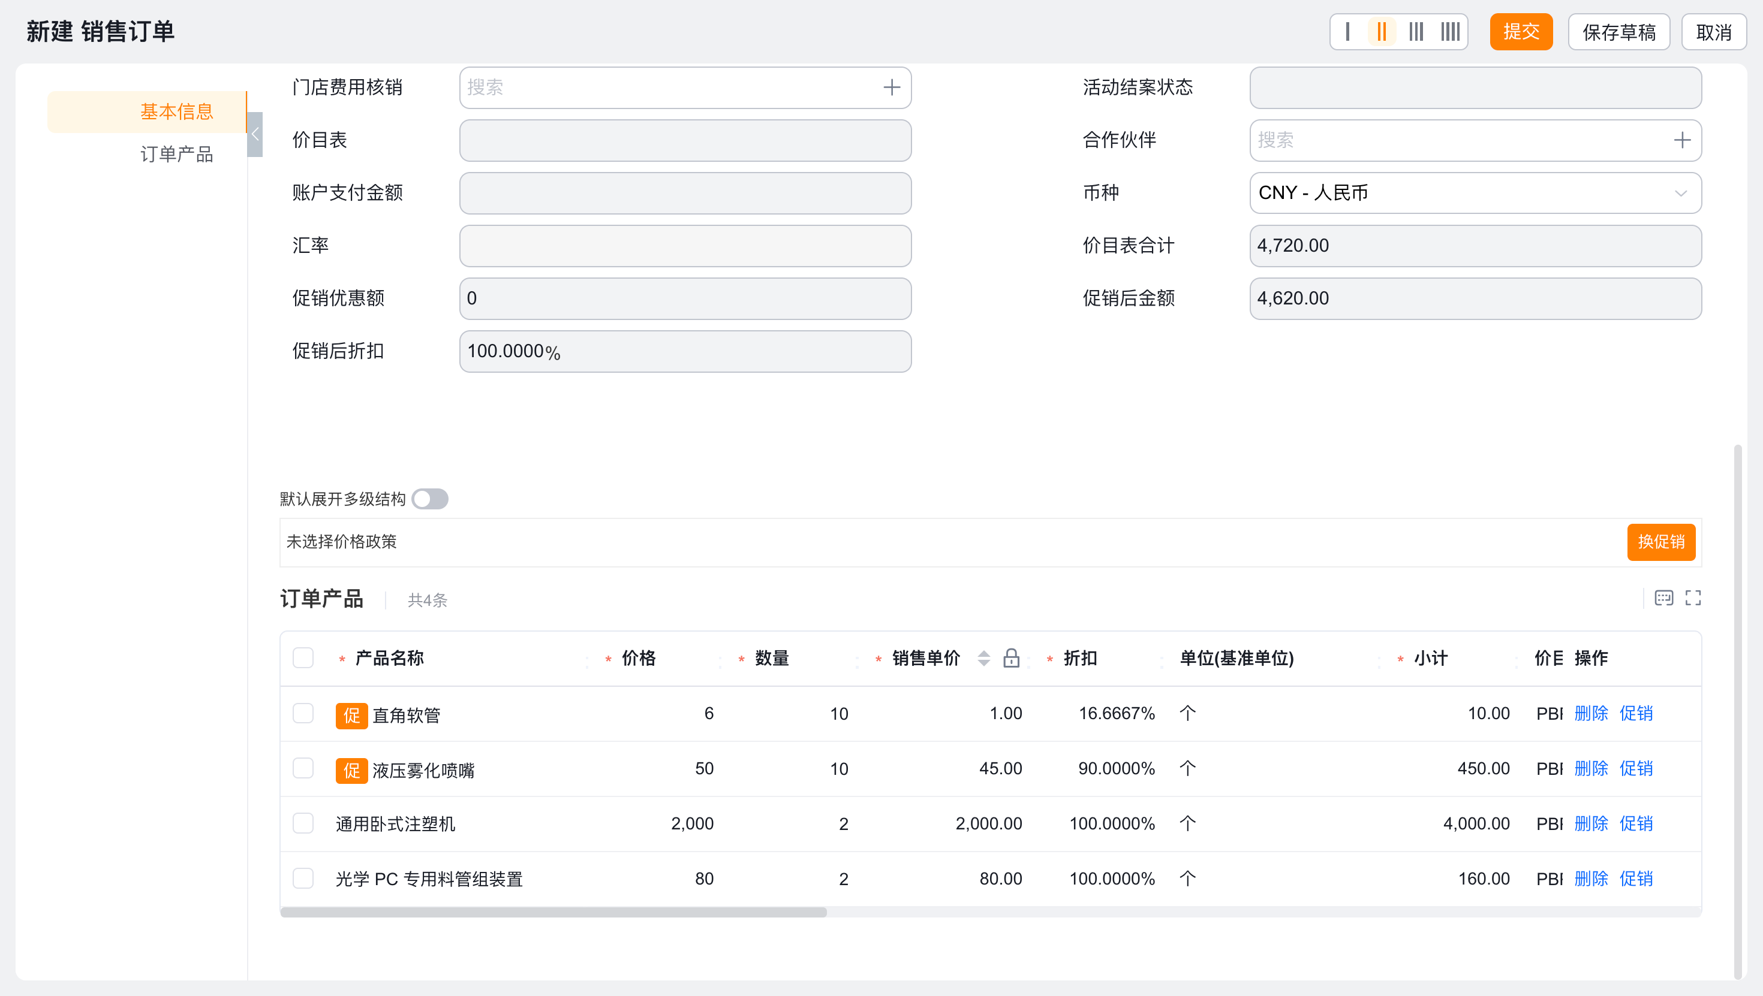Select checkbox for 通用卧式注塑机 row
The width and height of the screenshot is (1763, 996).
[x=303, y=823]
